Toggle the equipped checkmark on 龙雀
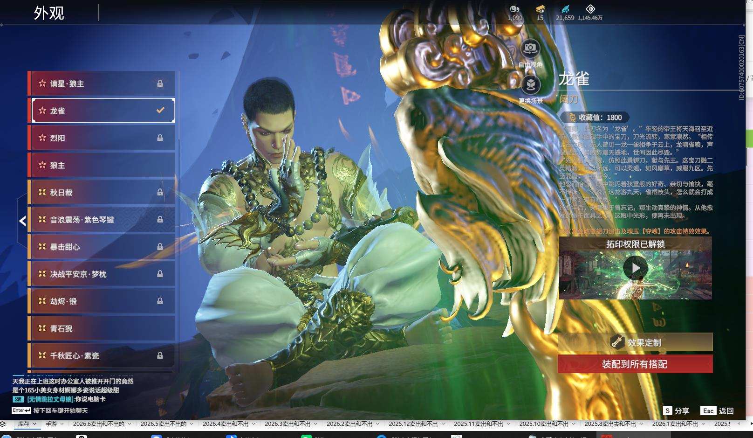Viewport: 753px width, 438px height. 160,111
